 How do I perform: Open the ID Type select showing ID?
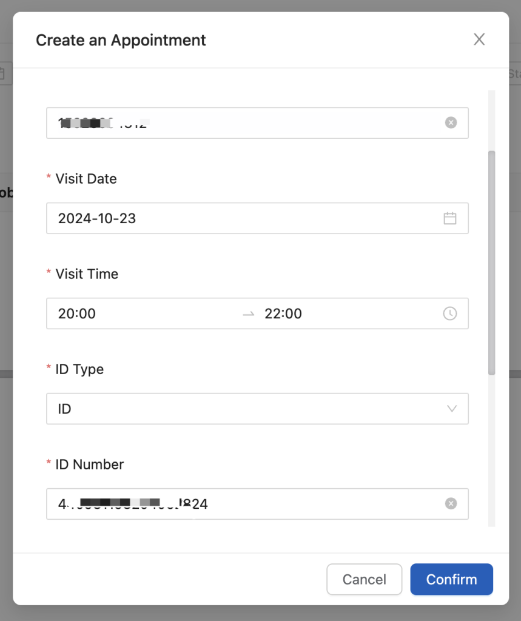click(243, 409)
